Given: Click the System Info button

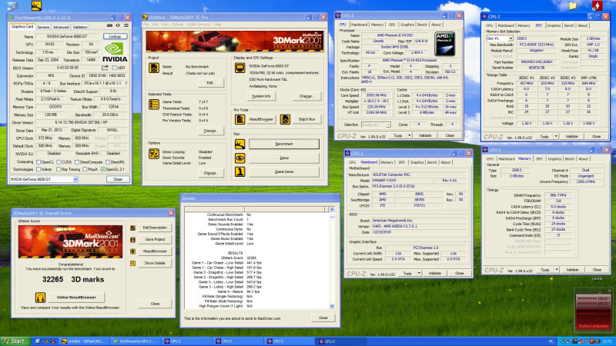Looking at the screenshot, I should 261,96.
